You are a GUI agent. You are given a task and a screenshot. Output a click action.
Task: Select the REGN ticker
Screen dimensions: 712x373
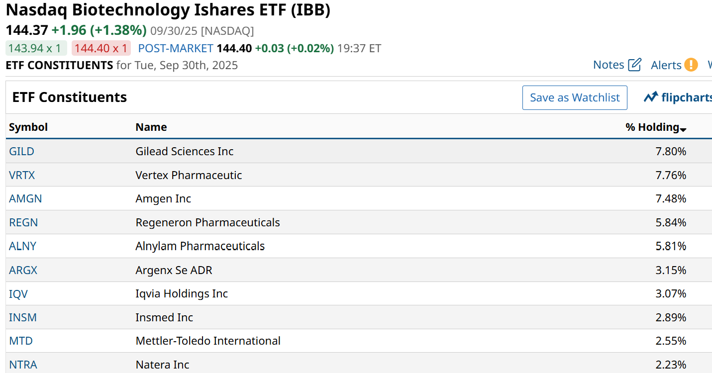pyautogui.click(x=23, y=222)
